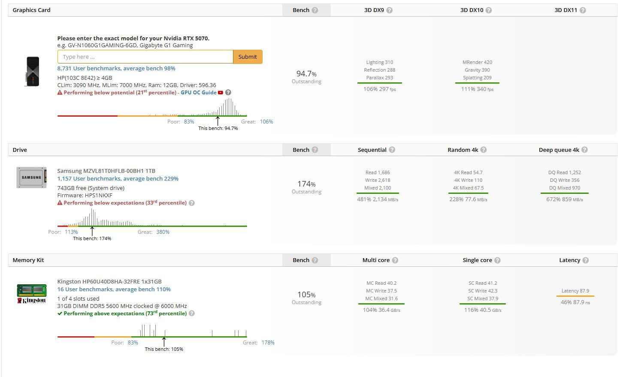
Task: Click help icon after drive 33rd percentile warning
Action: pos(192,203)
